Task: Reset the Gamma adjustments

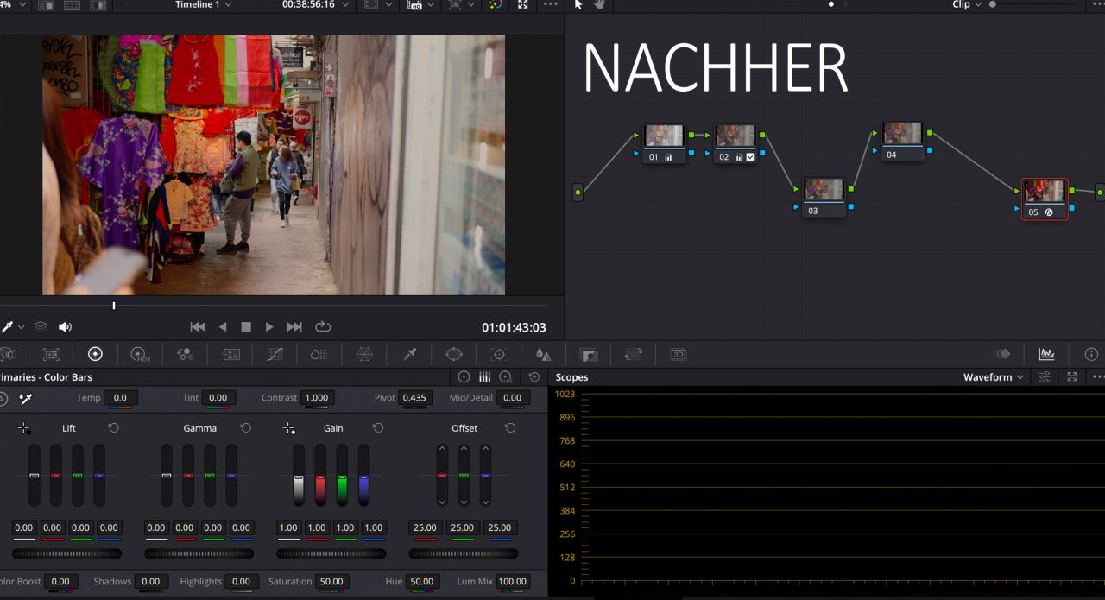Action: click(246, 428)
